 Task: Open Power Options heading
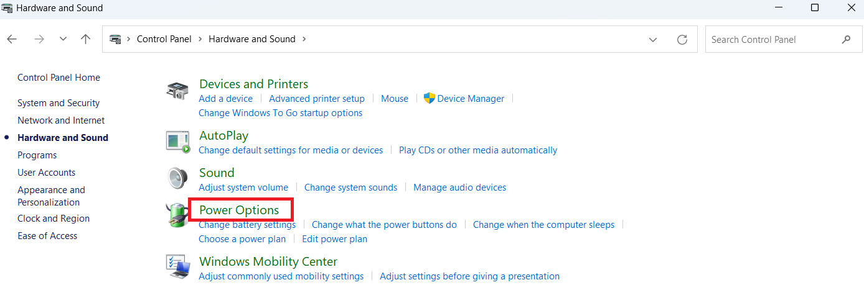[x=239, y=210]
